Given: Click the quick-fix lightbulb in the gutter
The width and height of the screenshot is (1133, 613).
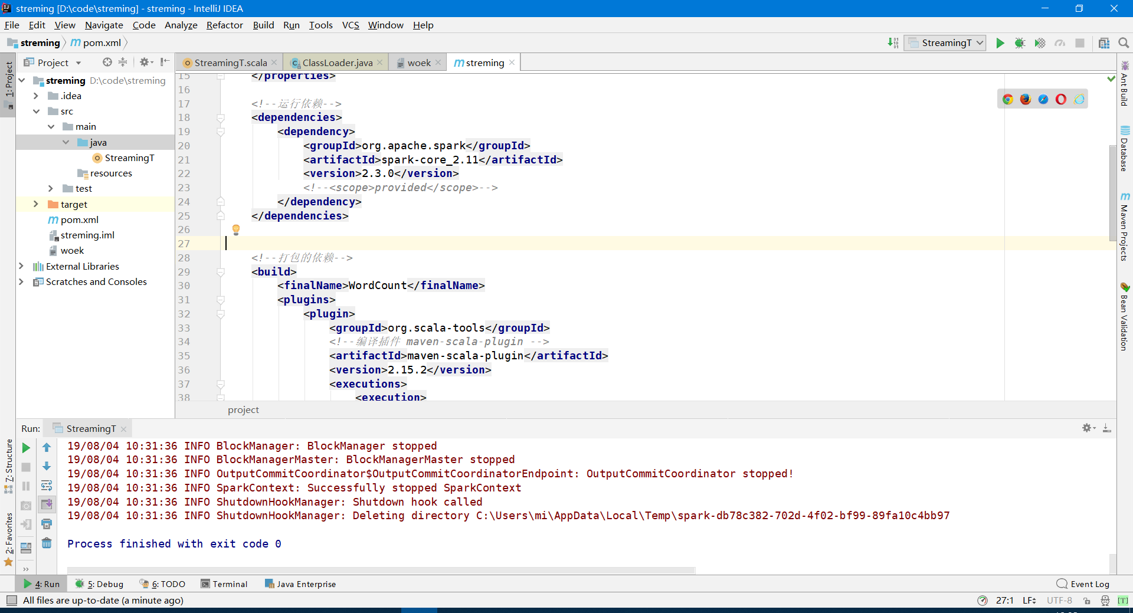Looking at the screenshot, I should pos(236,230).
